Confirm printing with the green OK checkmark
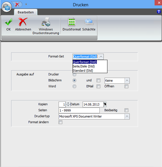 [9, 22]
